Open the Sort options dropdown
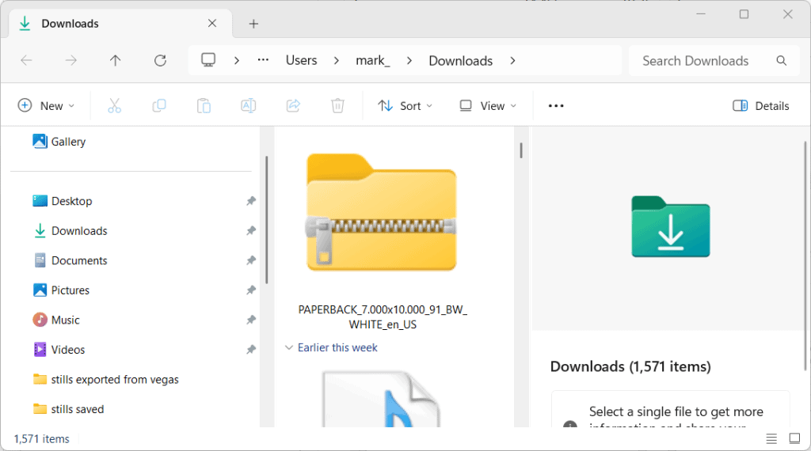The image size is (811, 451). point(405,106)
